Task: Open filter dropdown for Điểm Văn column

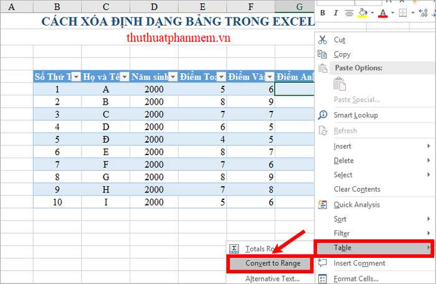Action: coord(269,77)
